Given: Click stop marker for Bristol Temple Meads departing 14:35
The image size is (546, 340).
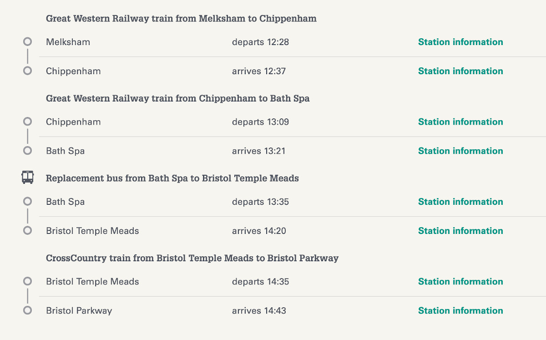Looking at the screenshot, I should [x=27, y=281].
